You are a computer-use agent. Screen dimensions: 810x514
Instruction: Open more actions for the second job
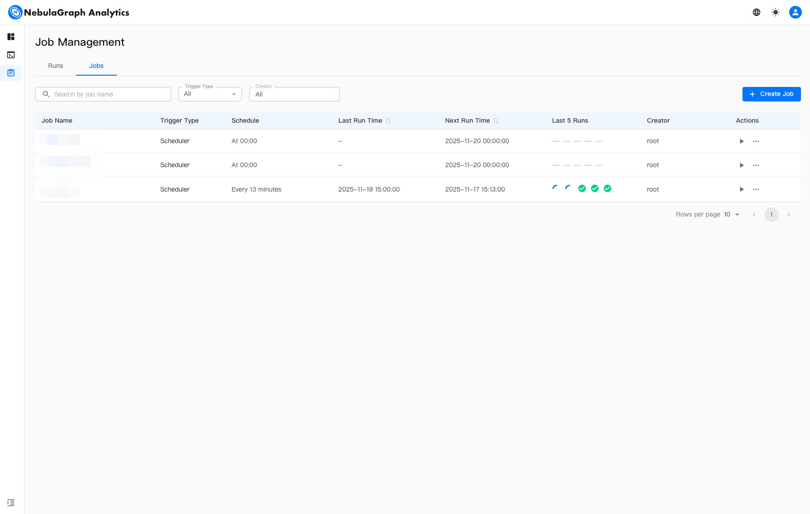tap(756, 165)
